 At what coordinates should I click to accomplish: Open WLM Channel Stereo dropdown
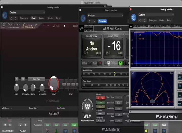pos(101,113)
